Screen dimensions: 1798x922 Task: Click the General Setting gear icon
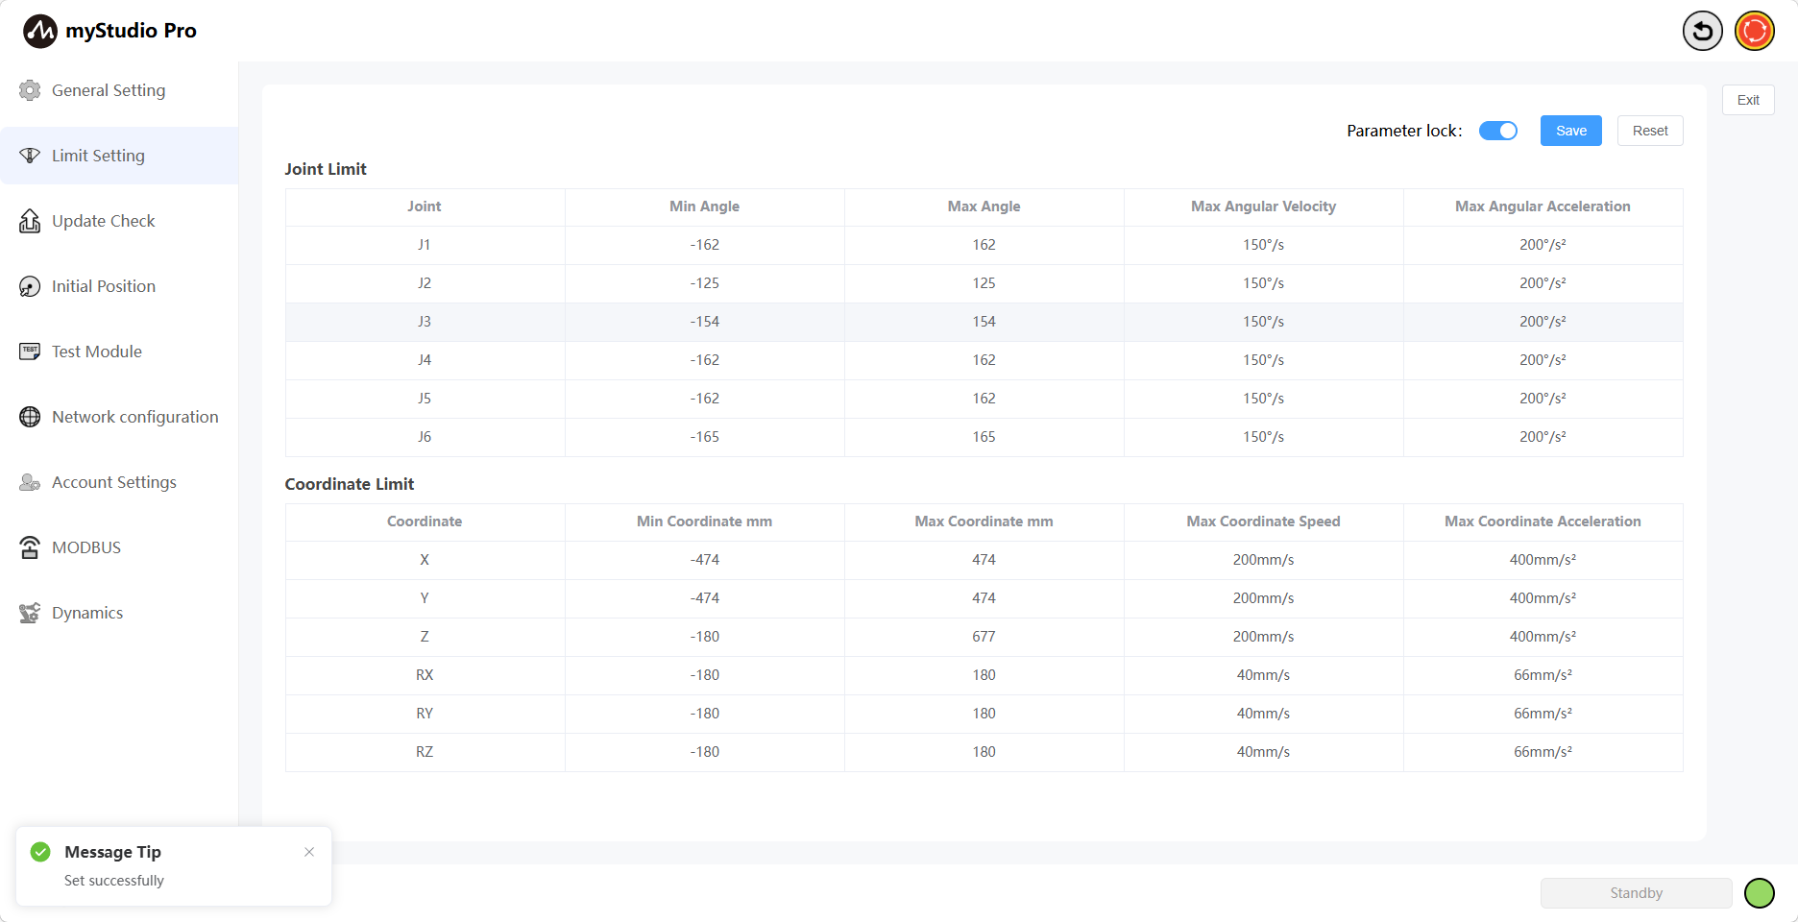coord(30,90)
